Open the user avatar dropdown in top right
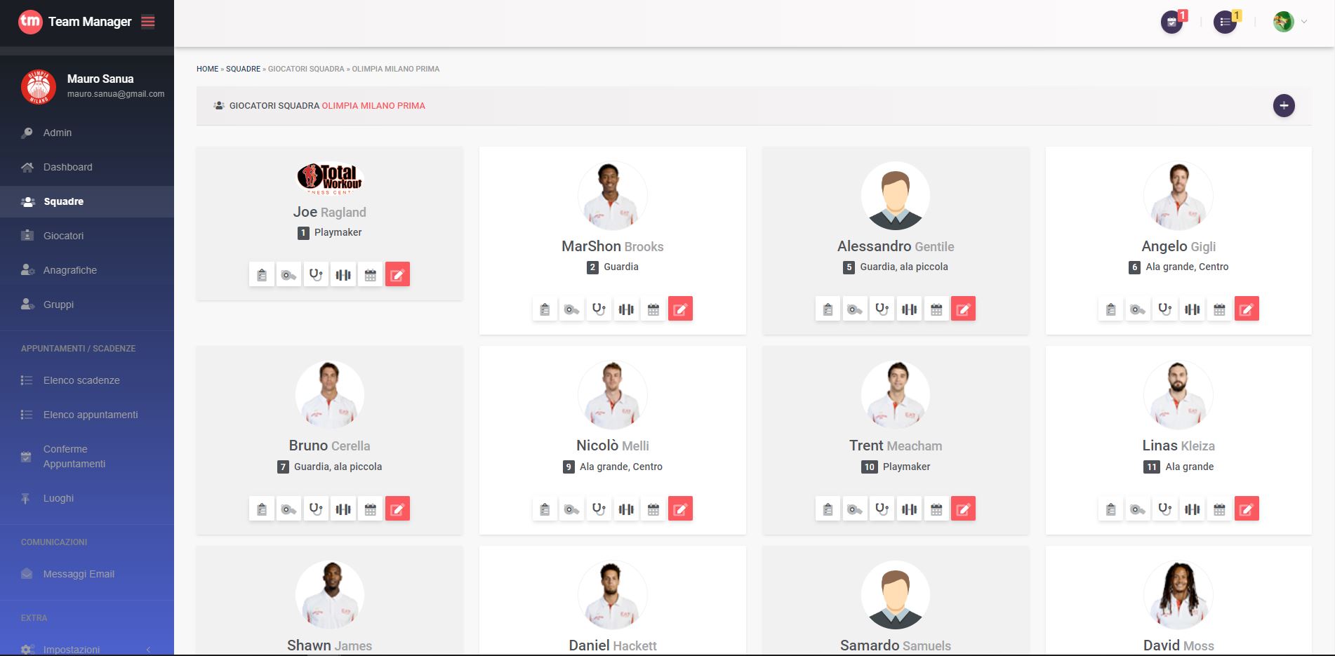Screen dimensions: 1335x656 pyautogui.click(x=1289, y=22)
